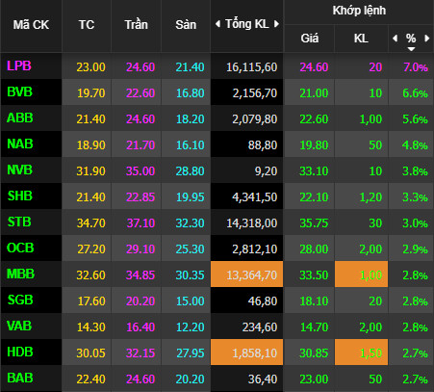Click VAB total volume 234,60
The width and height of the screenshot is (434, 392).
point(260,327)
